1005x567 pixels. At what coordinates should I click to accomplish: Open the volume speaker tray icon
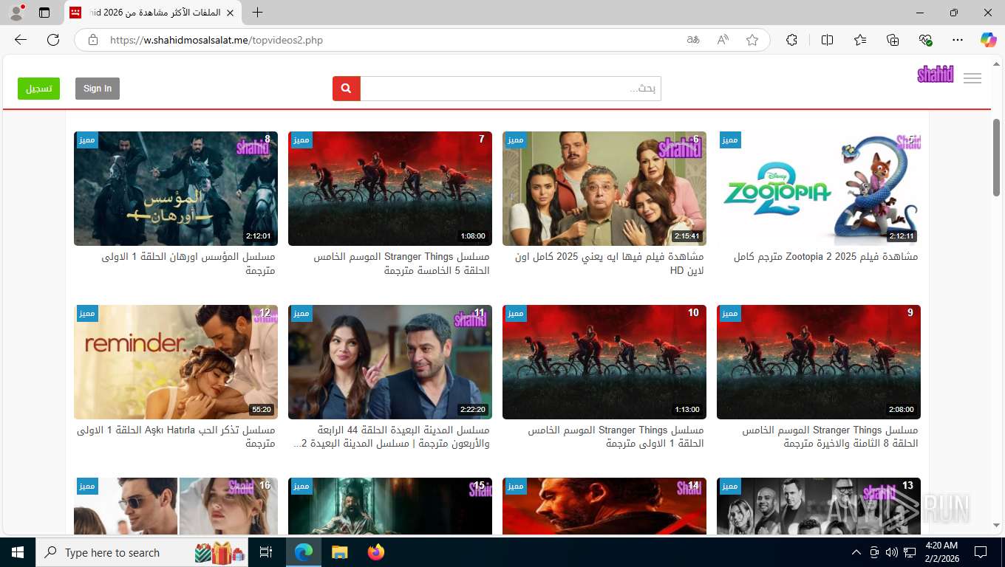point(892,552)
